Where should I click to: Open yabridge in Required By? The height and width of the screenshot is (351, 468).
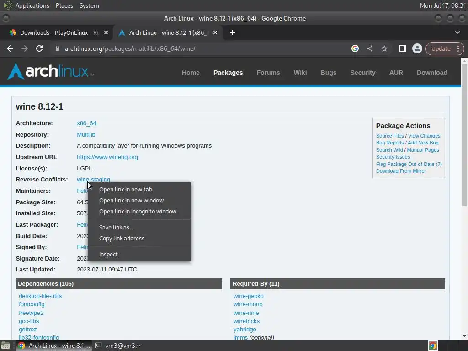coord(245,330)
